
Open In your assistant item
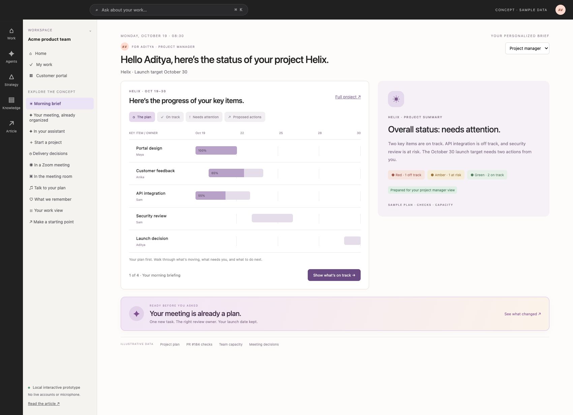click(60, 131)
